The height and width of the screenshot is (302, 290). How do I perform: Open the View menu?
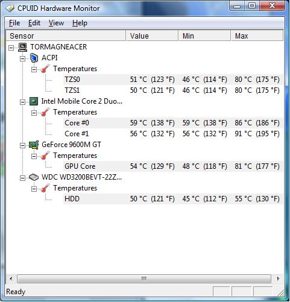[x=56, y=23]
